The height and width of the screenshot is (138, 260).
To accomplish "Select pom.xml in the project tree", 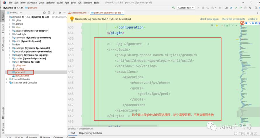I will (20, 72).
